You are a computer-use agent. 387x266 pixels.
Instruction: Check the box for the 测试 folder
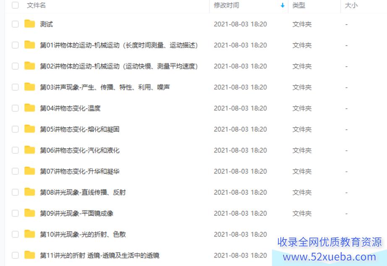tap(15, 24)
